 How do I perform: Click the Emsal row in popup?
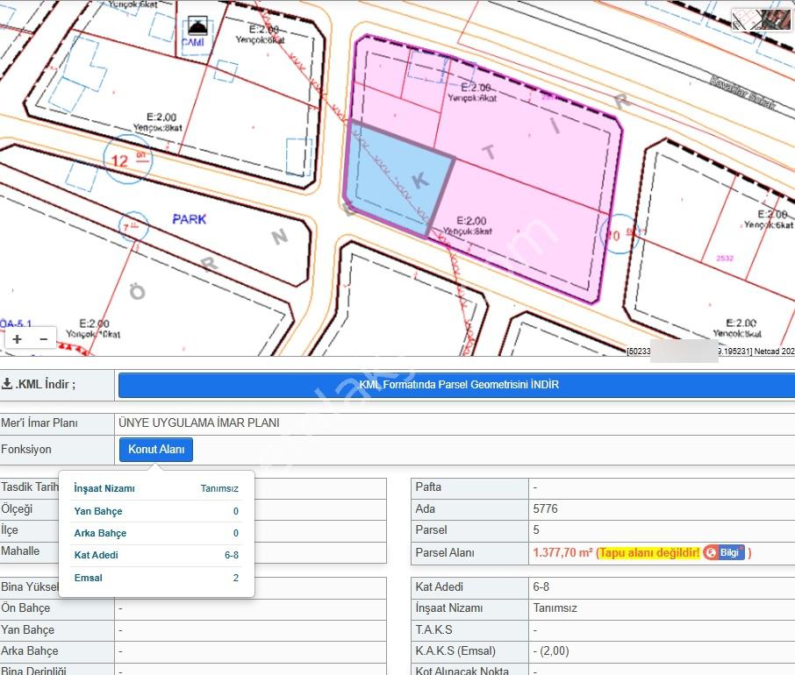[156, 578]
